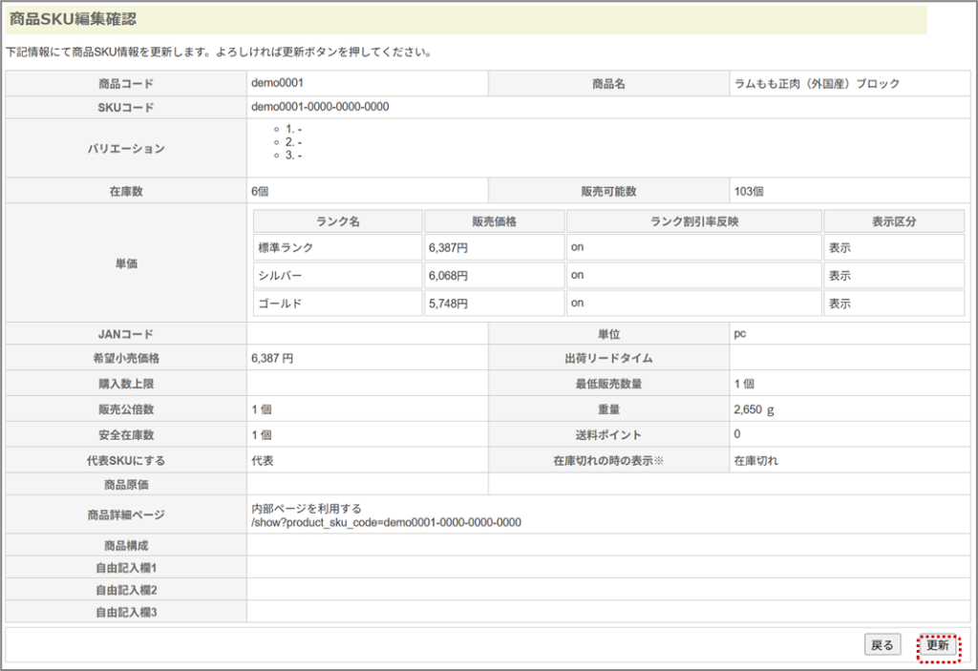Click the 代表 value beside 代表SKUにする
Screen dimensions: 978x671
tap(262, 460)
